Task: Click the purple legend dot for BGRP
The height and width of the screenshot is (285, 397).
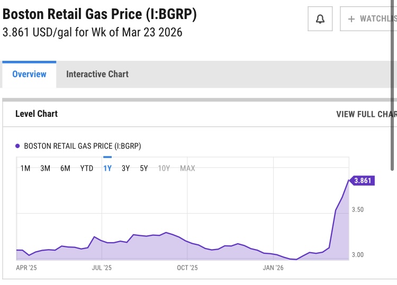Action: [17, 146]
